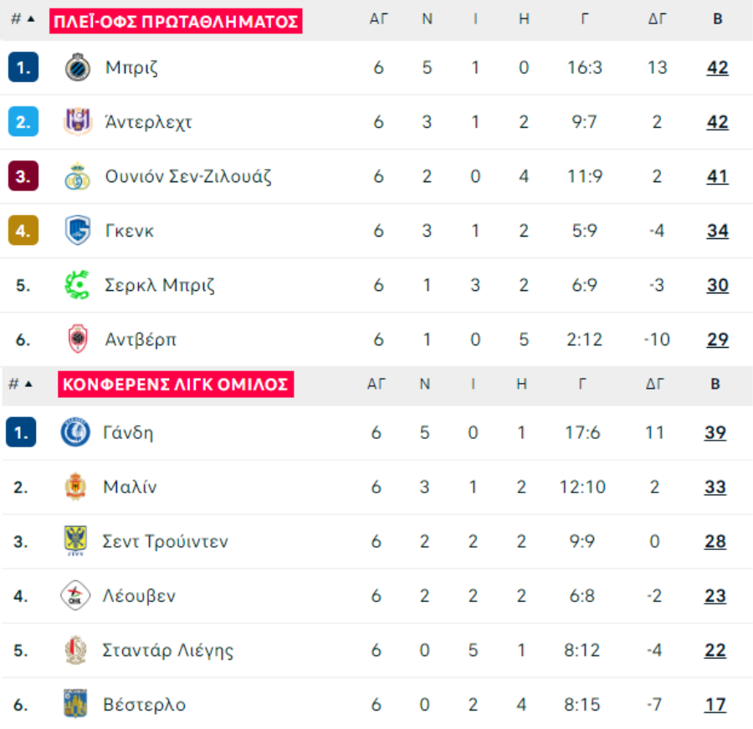Select the ΠΛΕΪ-ΟΦΣ ΠΡΩΤΑΘΛΗΜΑΤΟΣ header label
753x729 pixels.
(x=176, y=21)
